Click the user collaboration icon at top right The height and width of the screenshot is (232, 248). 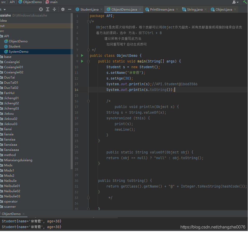(234, 2)
